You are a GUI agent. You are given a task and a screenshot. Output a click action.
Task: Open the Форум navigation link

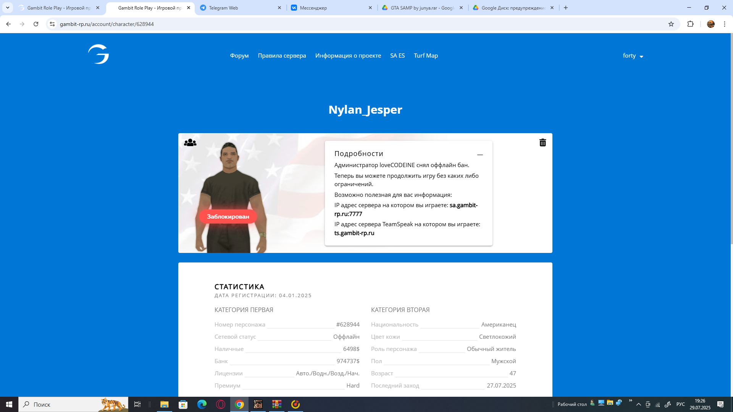(x=239, y=56)
